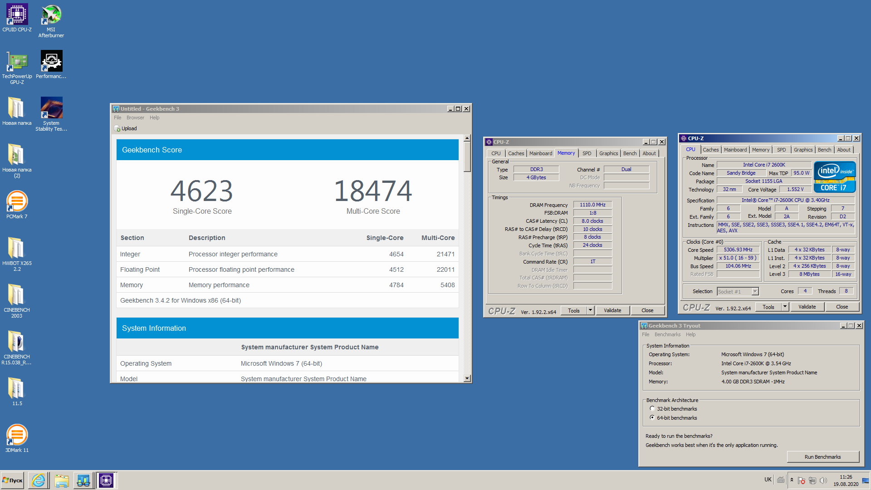Click Validate in memory CPU-Z window
The width and height of the screenshot is (871, 490).
[x=612, y=310]
